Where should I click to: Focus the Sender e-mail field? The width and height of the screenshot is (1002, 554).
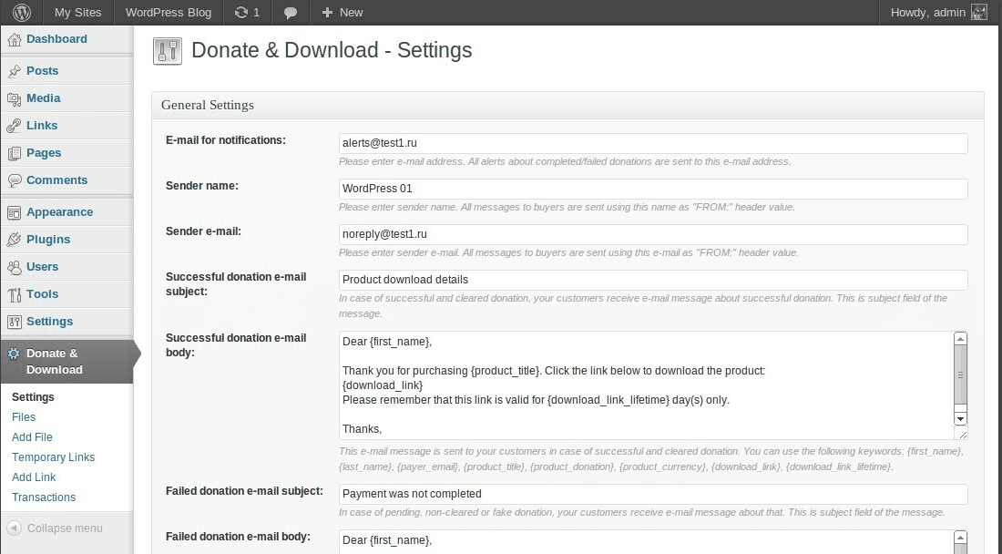click(x=653, y=234)
